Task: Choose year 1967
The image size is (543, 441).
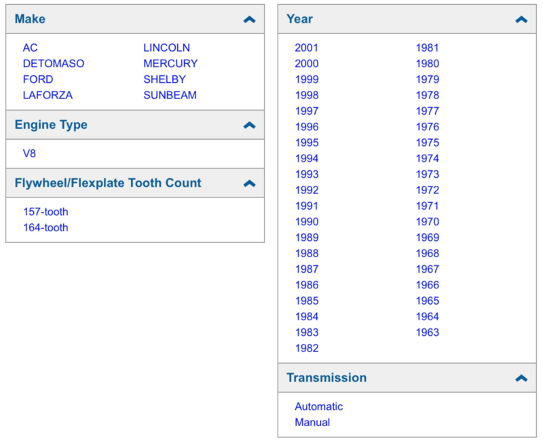Action: [x=428, y=269]
